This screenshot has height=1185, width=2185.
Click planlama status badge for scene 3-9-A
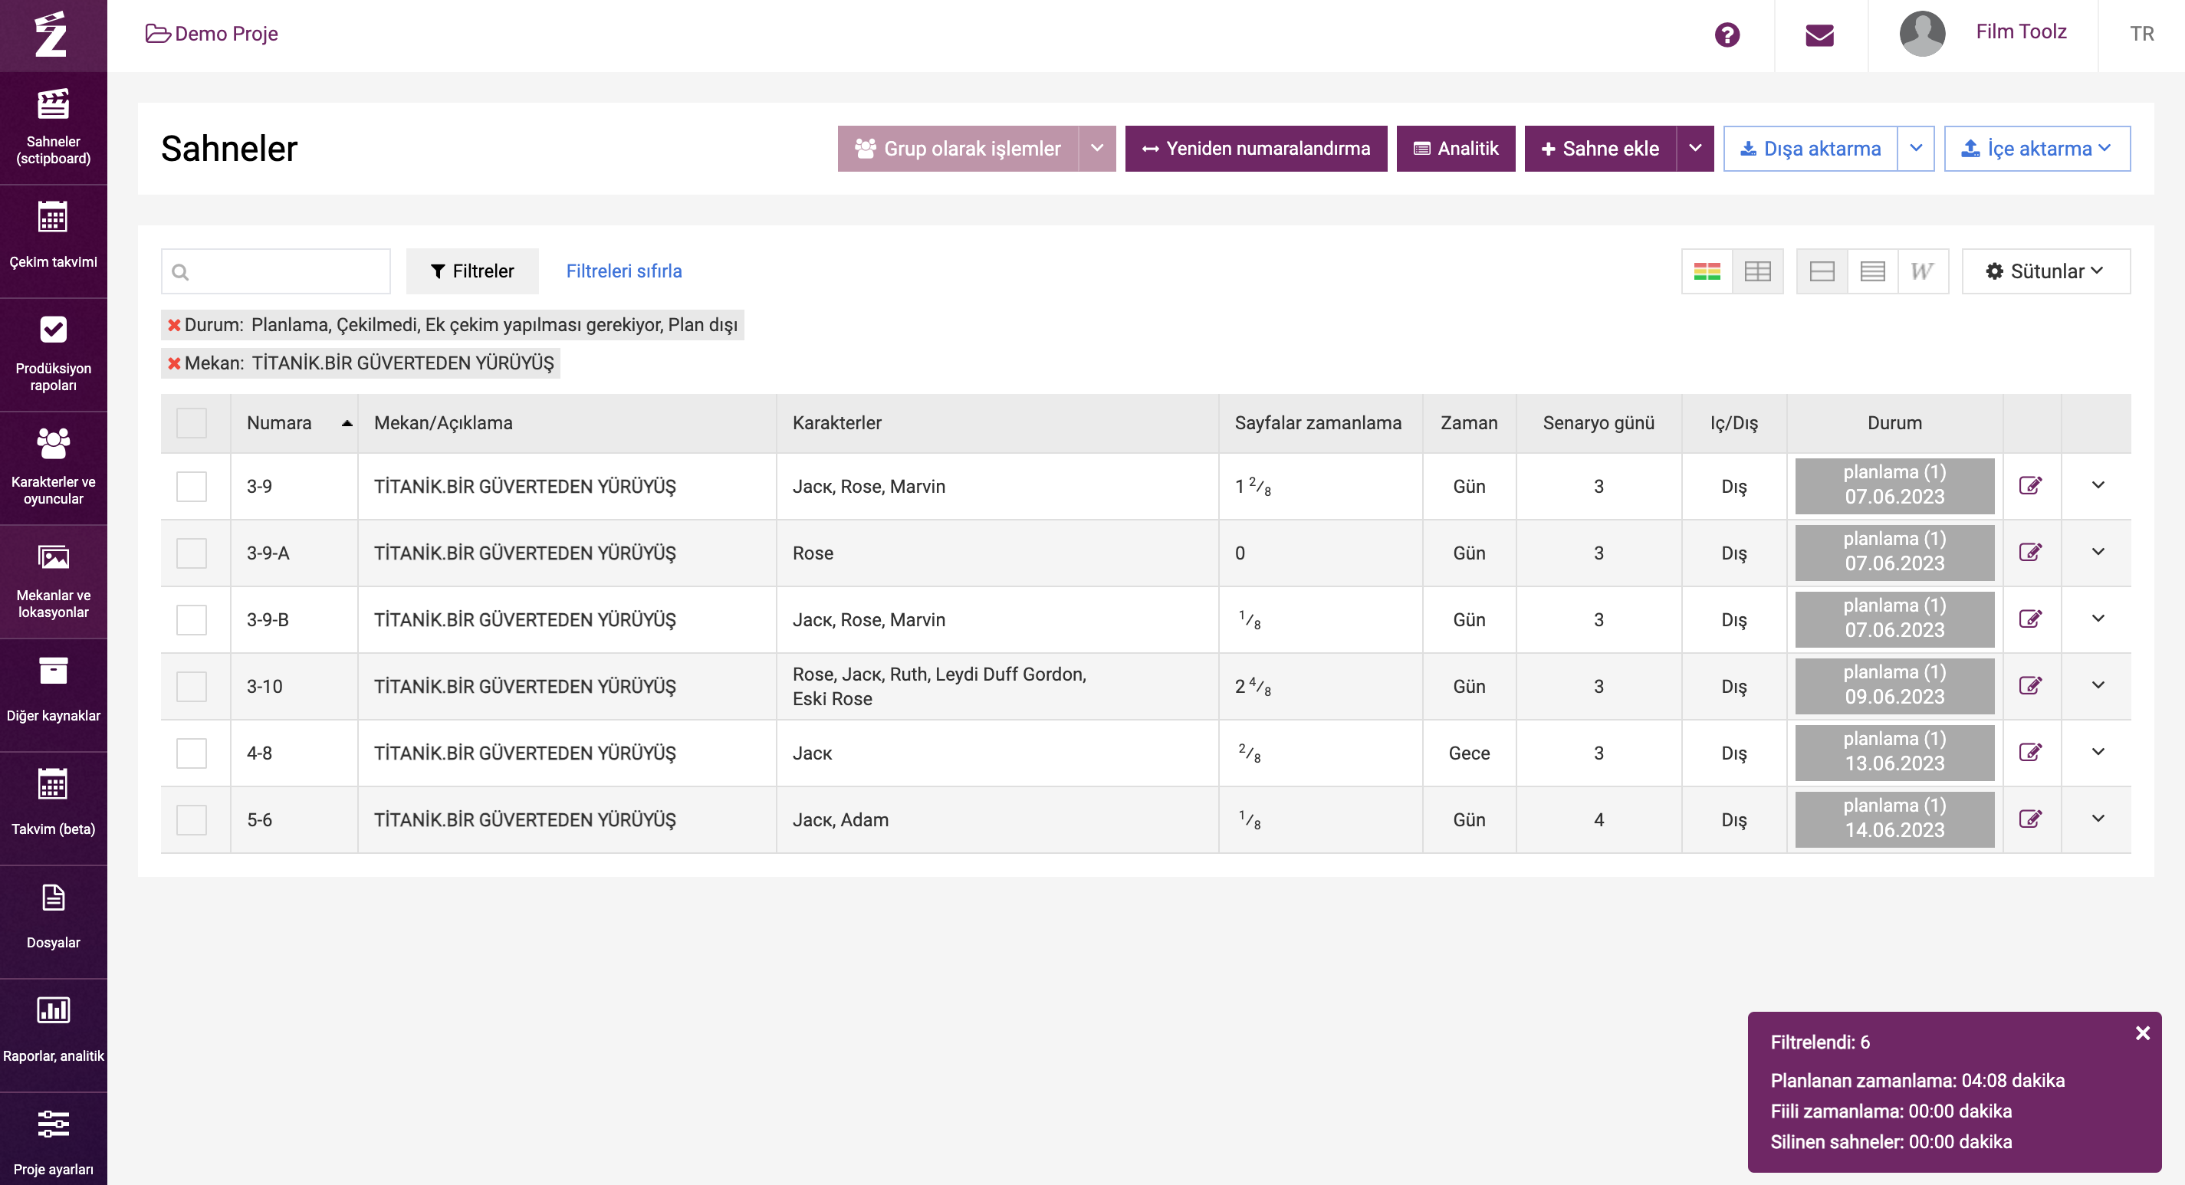click(1893, 552)
